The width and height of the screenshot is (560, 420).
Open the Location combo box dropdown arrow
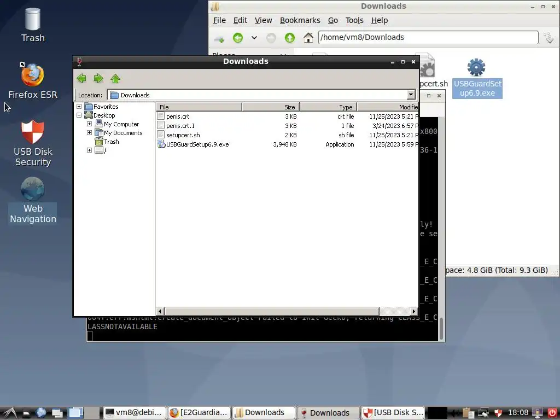(411, 95)
